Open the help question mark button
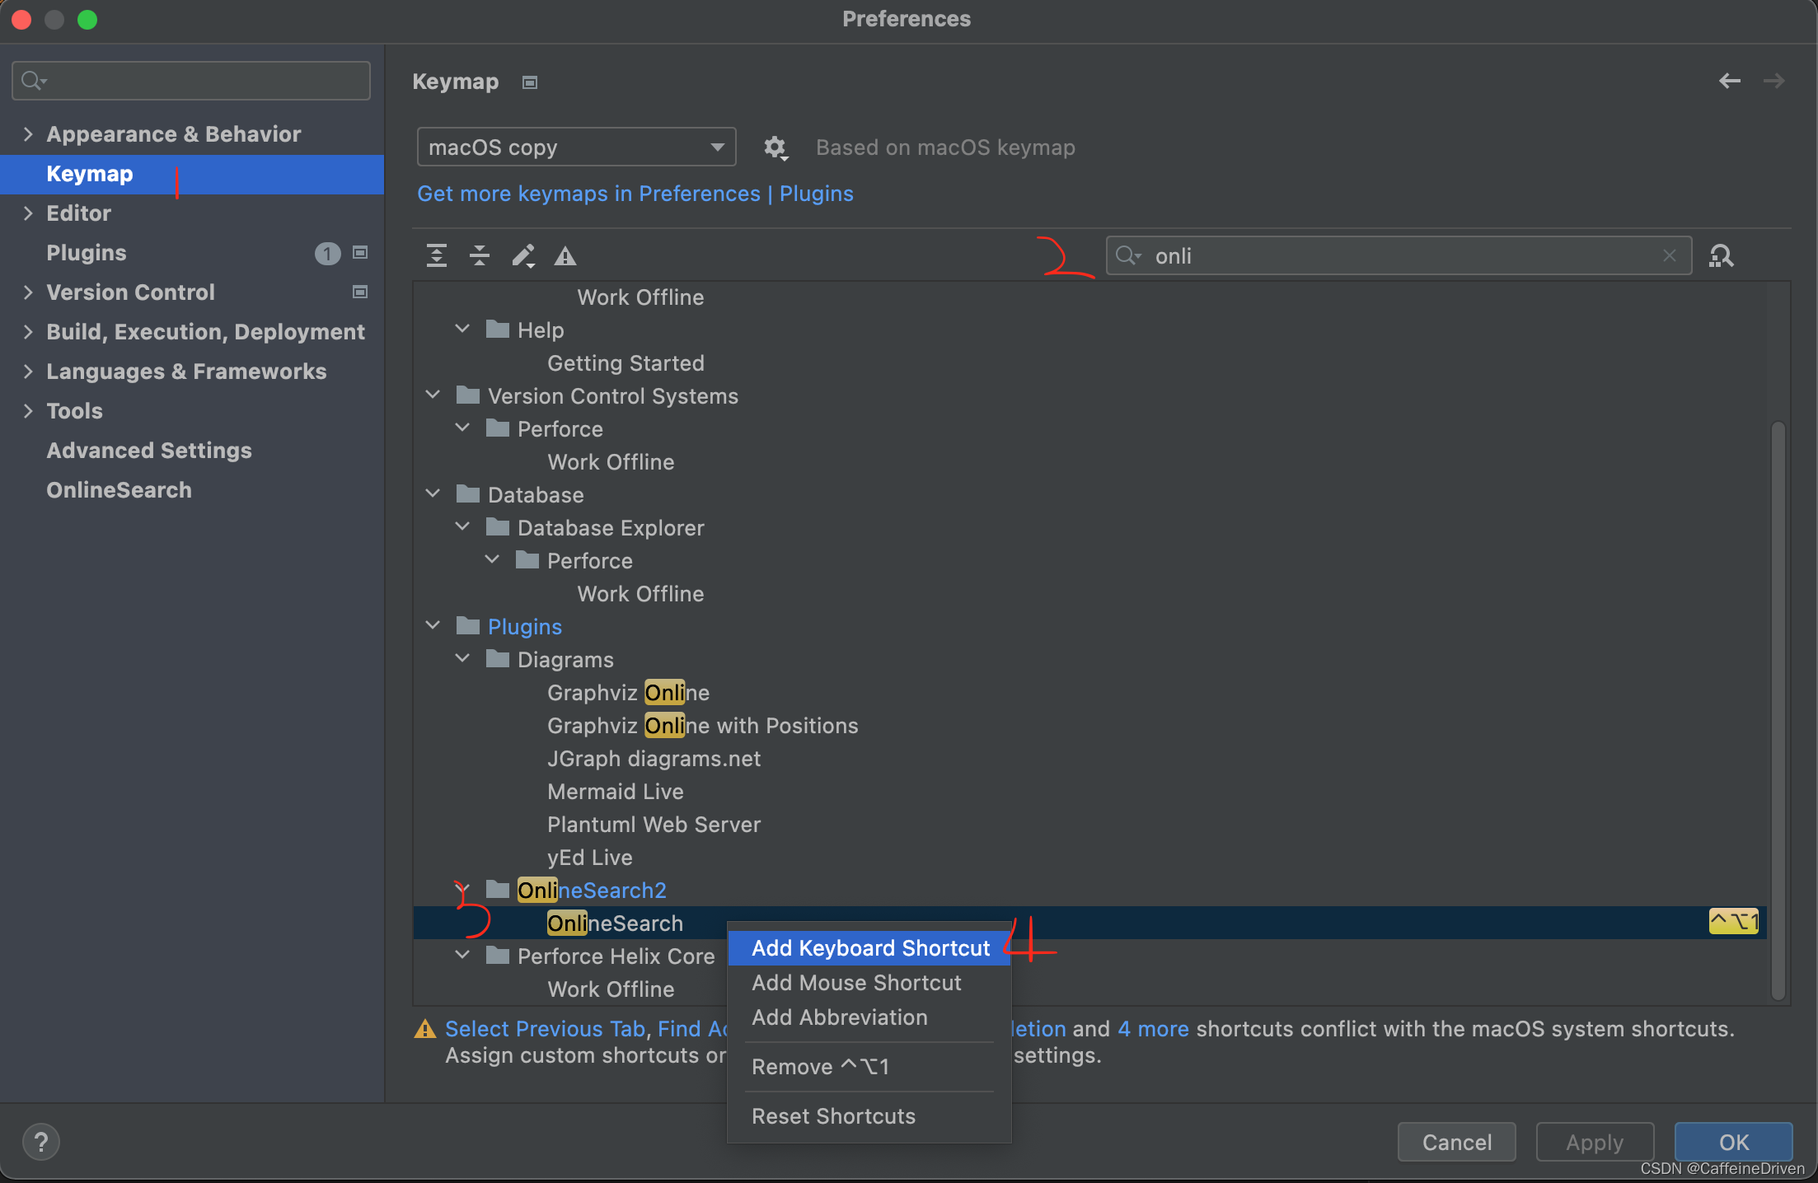This screenshot has height=1183, width=1818. [x=41, y=1142]
